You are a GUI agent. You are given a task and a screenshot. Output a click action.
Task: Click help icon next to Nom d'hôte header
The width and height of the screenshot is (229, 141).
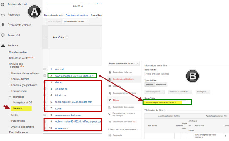[x=67, y=37]
